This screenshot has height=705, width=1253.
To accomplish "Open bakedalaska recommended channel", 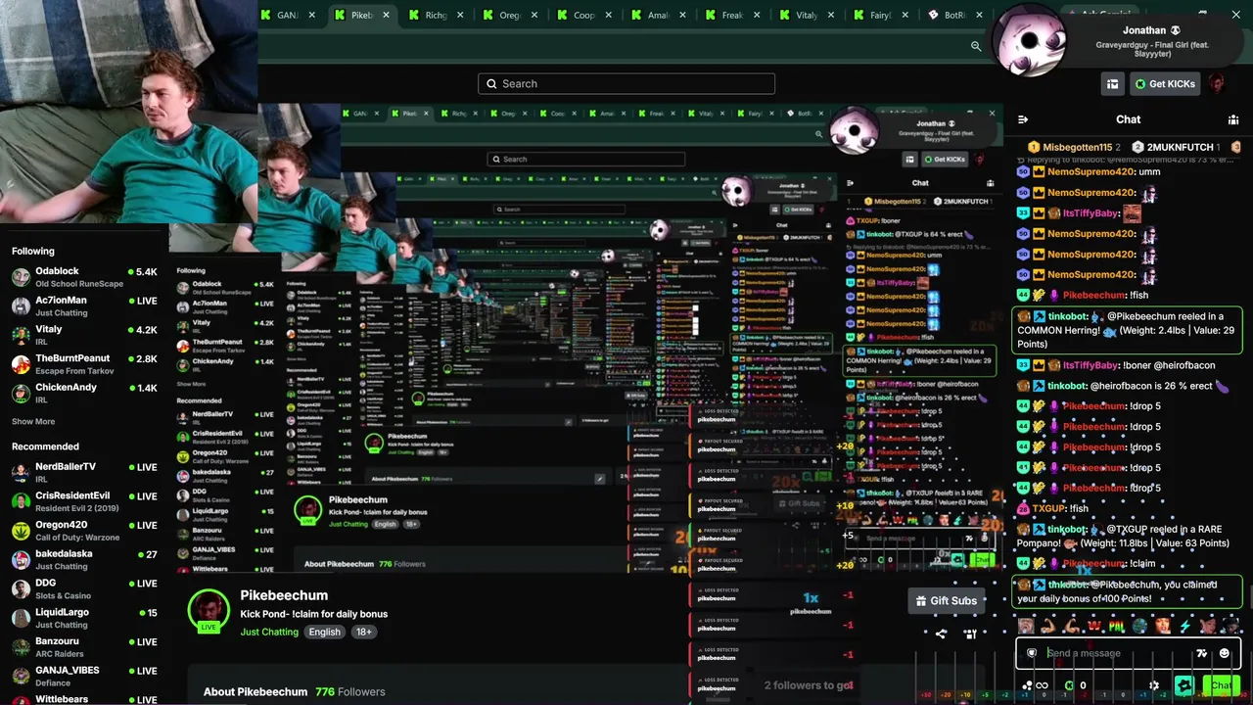I will 84,560.
